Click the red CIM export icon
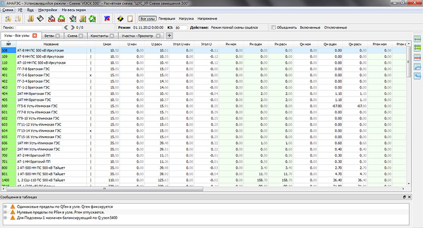423x228 pixels. (51, 18)
